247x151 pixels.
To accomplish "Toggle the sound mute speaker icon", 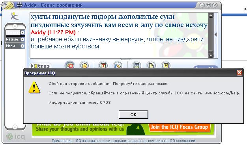I will click(70, 65).
